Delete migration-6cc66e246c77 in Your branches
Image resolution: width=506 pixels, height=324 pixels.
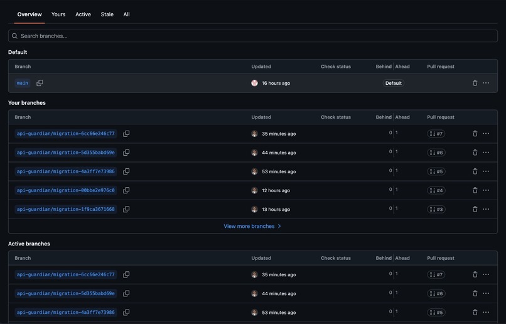[x=475, y=134]
